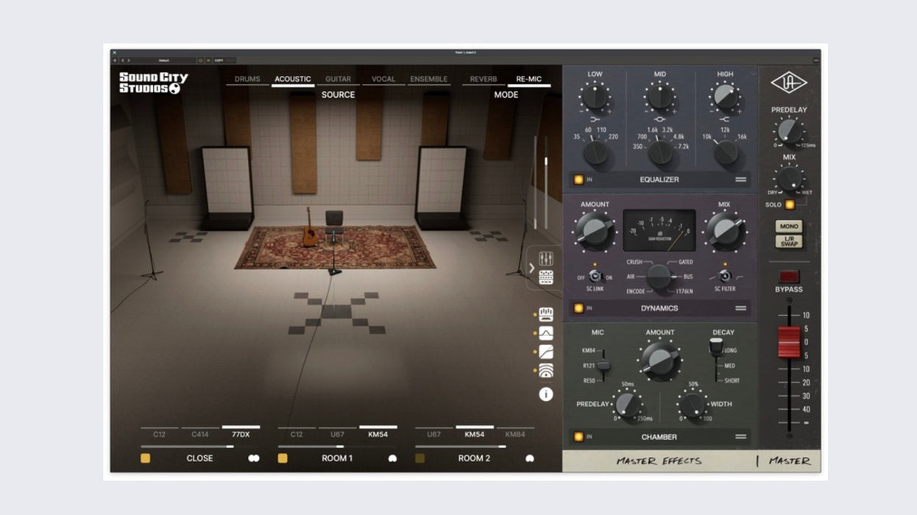Flip the SC FILTER switch
The height and width of the screenshot is (515, 917).
[x=725, y=277]
